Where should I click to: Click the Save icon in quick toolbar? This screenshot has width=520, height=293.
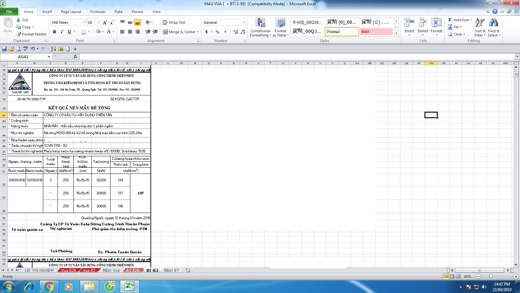(4, 49)
